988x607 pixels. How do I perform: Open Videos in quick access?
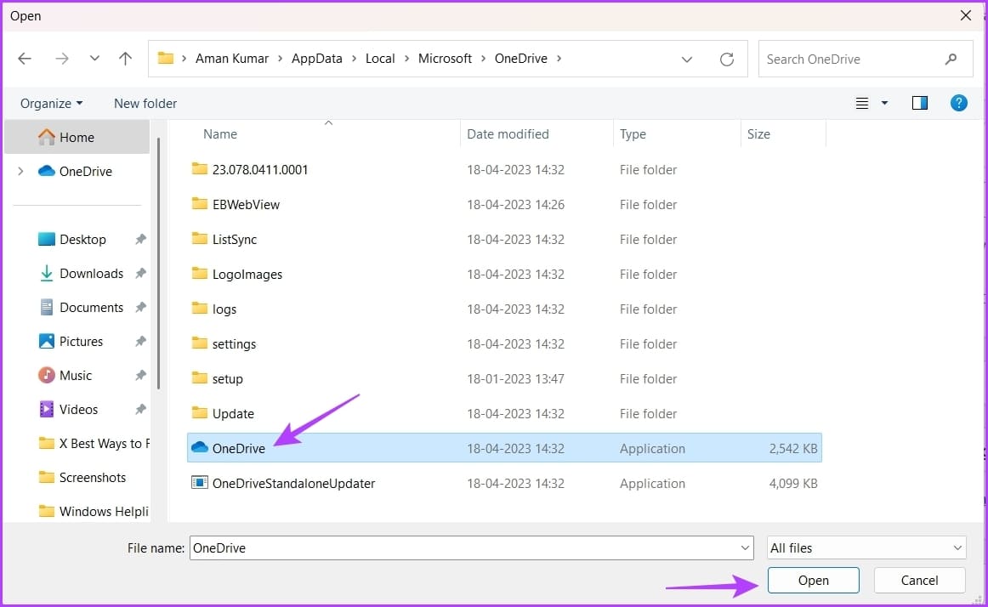tap(78, 410)
